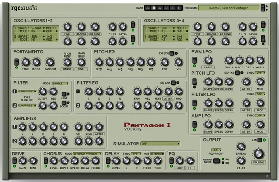Click the EQ HI knob
Image resolution: width=279 pixels, height=182 pixels.
click(x=190, y=160)
